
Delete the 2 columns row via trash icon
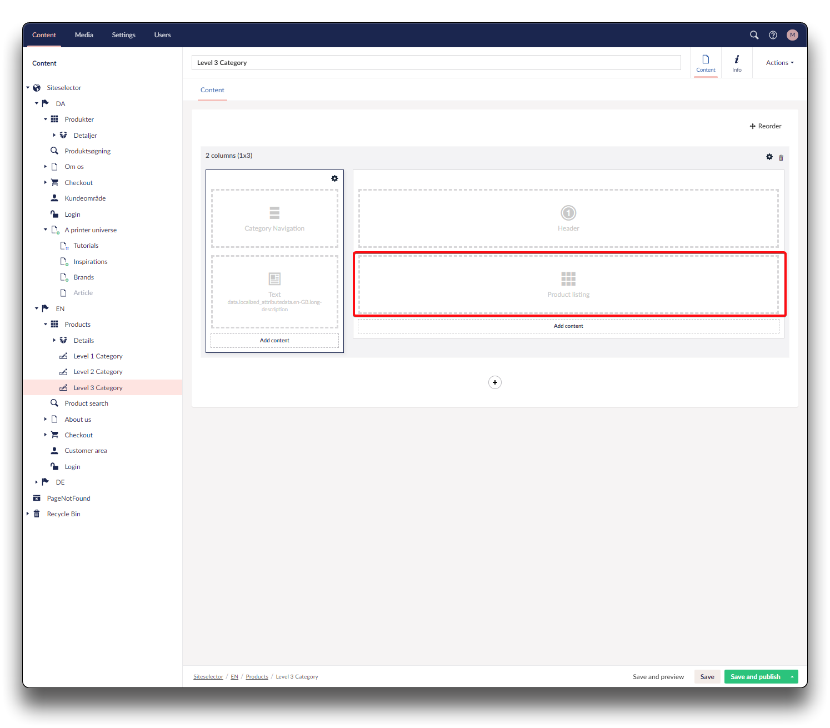[781, 158]
